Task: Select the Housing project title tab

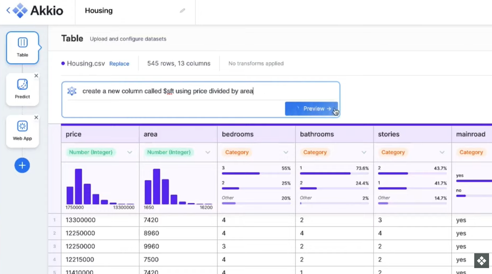Action: click(x=99, y=10)
